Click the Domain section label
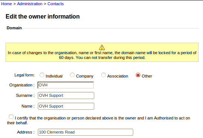This screenshot has height=138, width=203. click(14, 28)
